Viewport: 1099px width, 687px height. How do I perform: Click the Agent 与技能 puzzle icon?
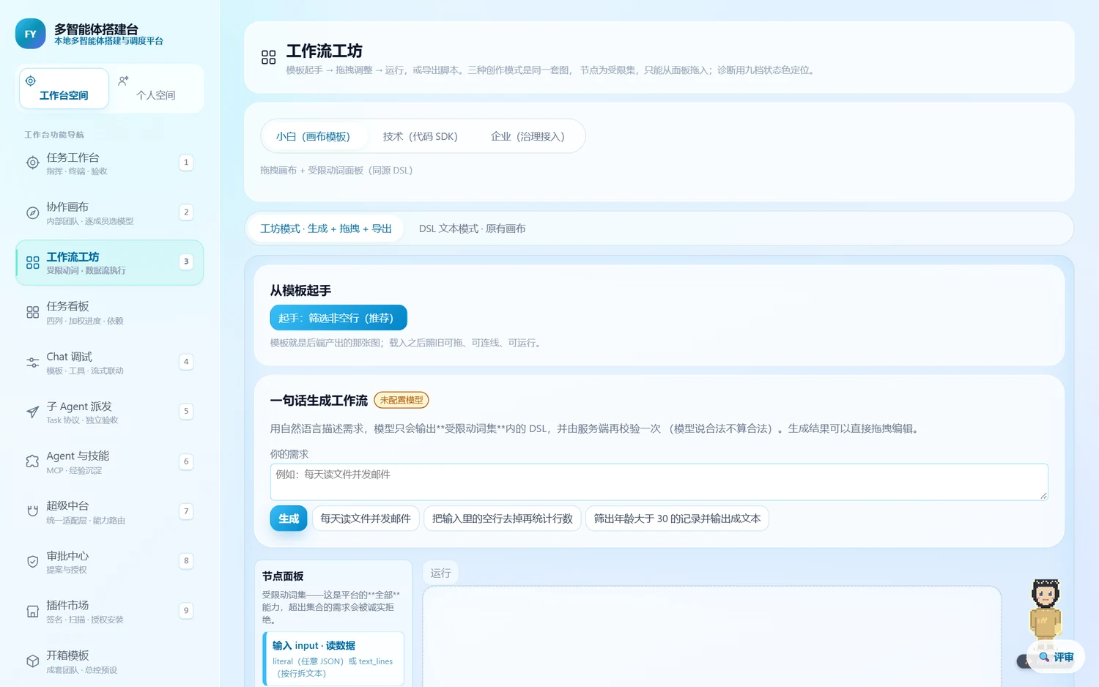coord(32,461)
